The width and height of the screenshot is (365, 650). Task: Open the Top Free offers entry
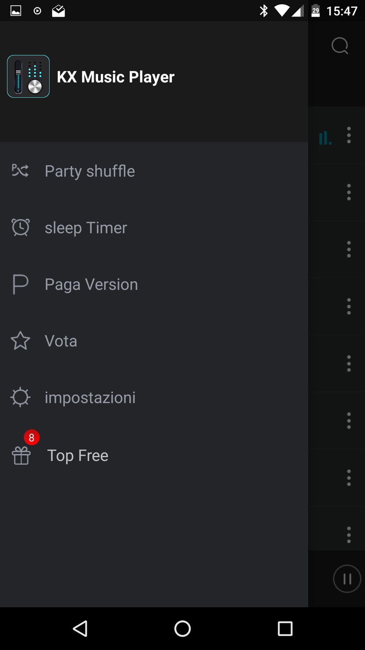(78, 456)
